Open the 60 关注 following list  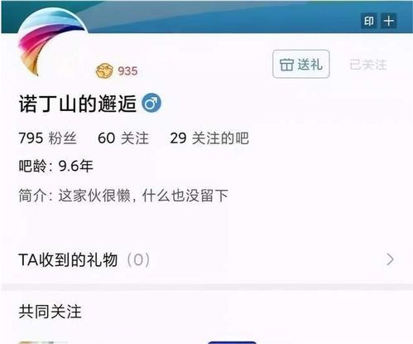[123, 138]
